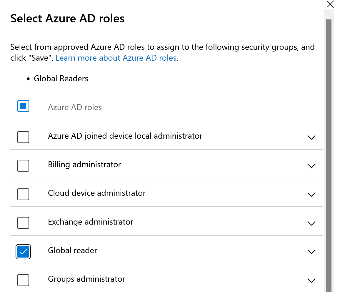Tick the Exchange administrator checkbox
The width and height of the screenshot is (340, 292).
23,223
